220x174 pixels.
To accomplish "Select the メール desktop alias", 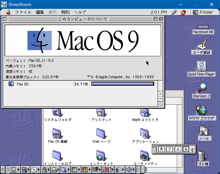I will (x=204, y=133).
